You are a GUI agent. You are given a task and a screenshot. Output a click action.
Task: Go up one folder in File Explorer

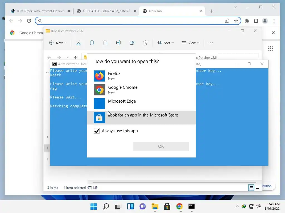click(x=76, y=58)
